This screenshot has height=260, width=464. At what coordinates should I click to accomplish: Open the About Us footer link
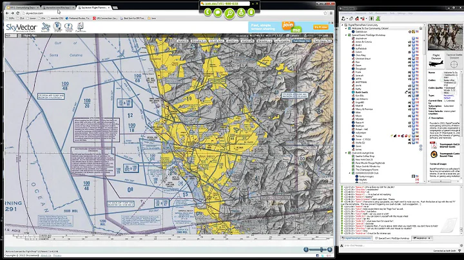46,255
